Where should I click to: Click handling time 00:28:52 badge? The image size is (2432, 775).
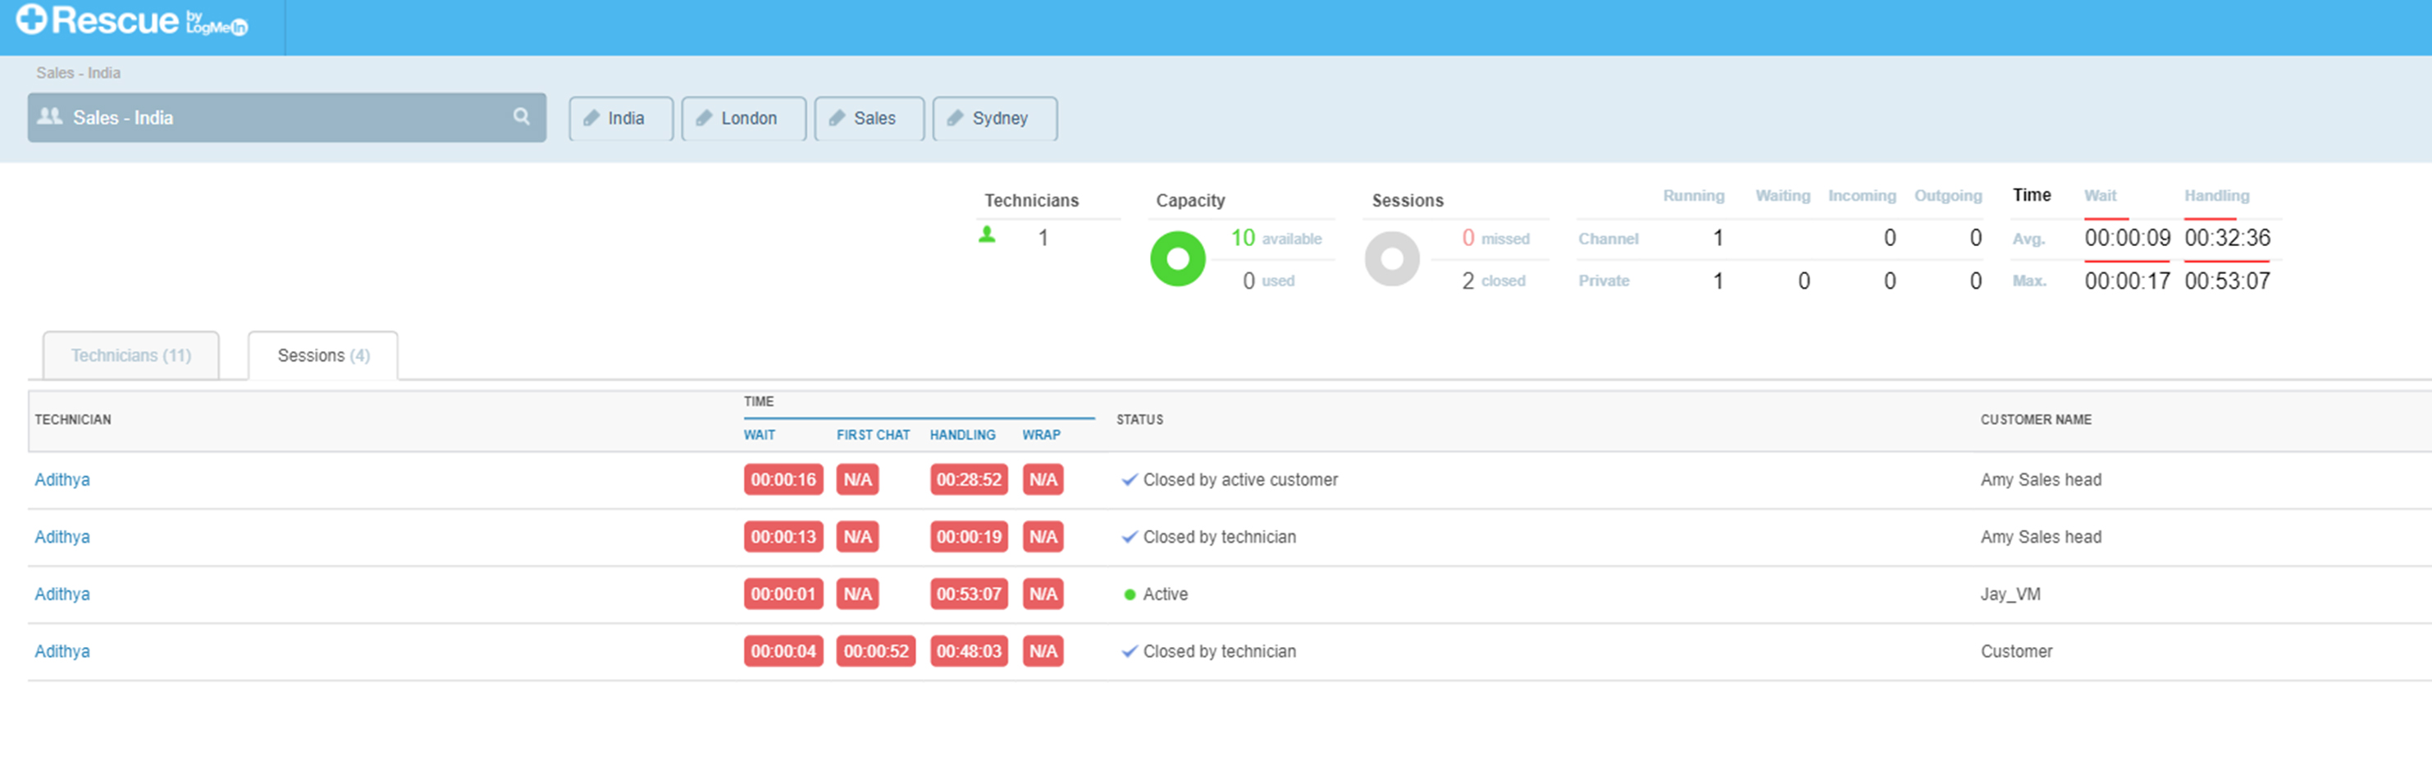tap(969, 480)
